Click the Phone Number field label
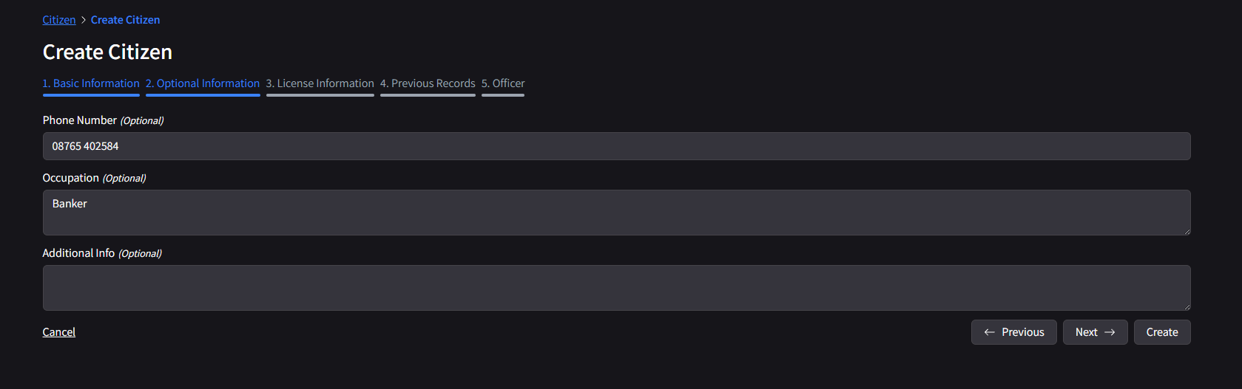Image resolution: width=1242 pixels, height=389 pixels. [x=80, y=120]
